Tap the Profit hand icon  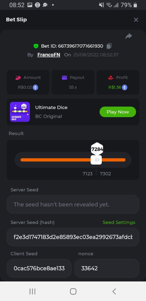click(111, 78)
